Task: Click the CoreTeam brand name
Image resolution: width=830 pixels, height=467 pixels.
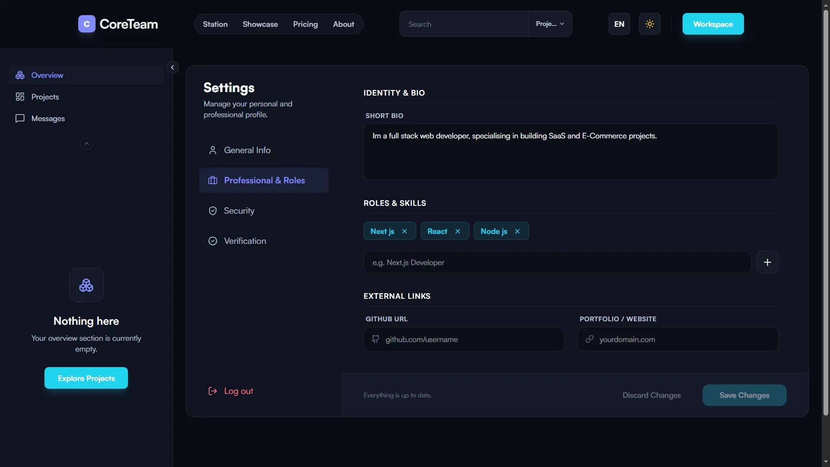Action: 129,24
